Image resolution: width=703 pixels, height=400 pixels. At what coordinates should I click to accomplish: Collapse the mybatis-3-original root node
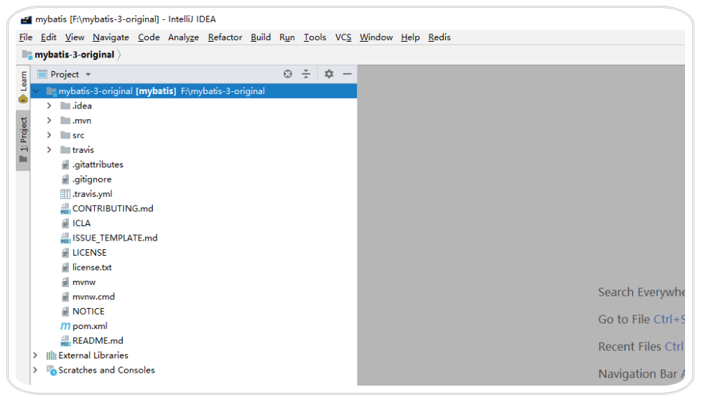[x=37, y=91]
